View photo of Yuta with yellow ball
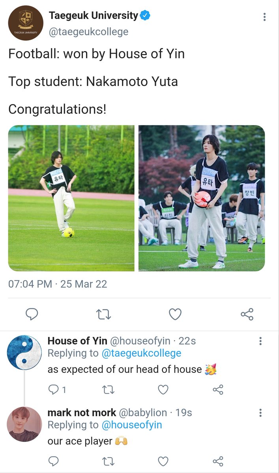 (71, 198)
